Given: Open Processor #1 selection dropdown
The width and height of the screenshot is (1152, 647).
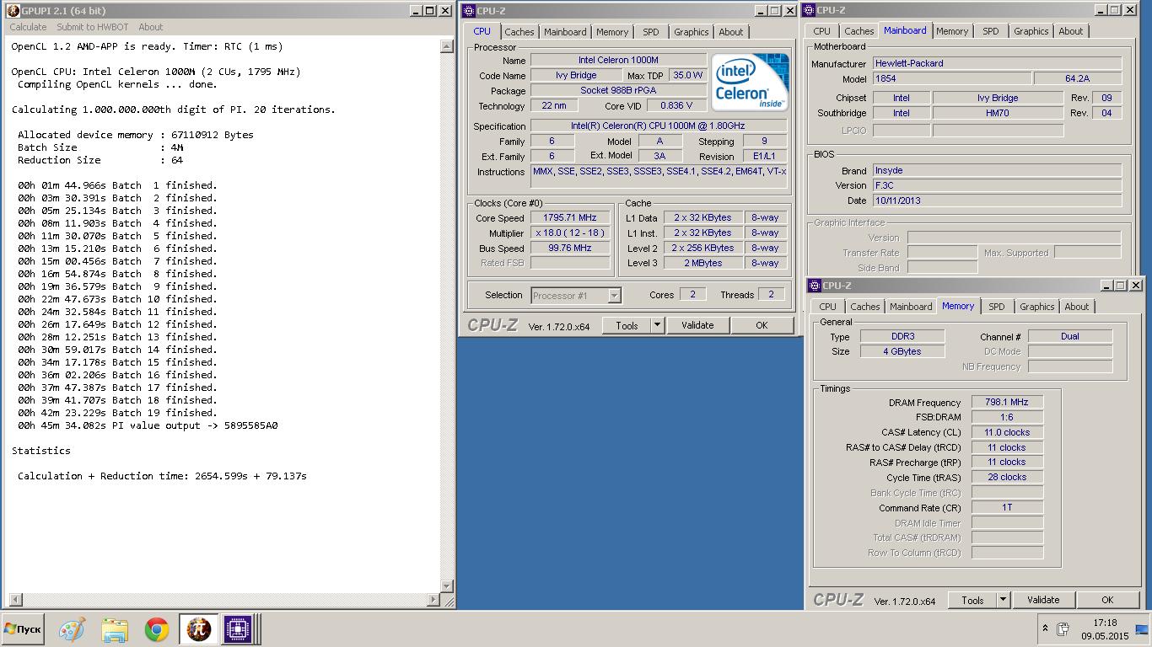Looking at the screenshot, I should [x=576, y=296].
